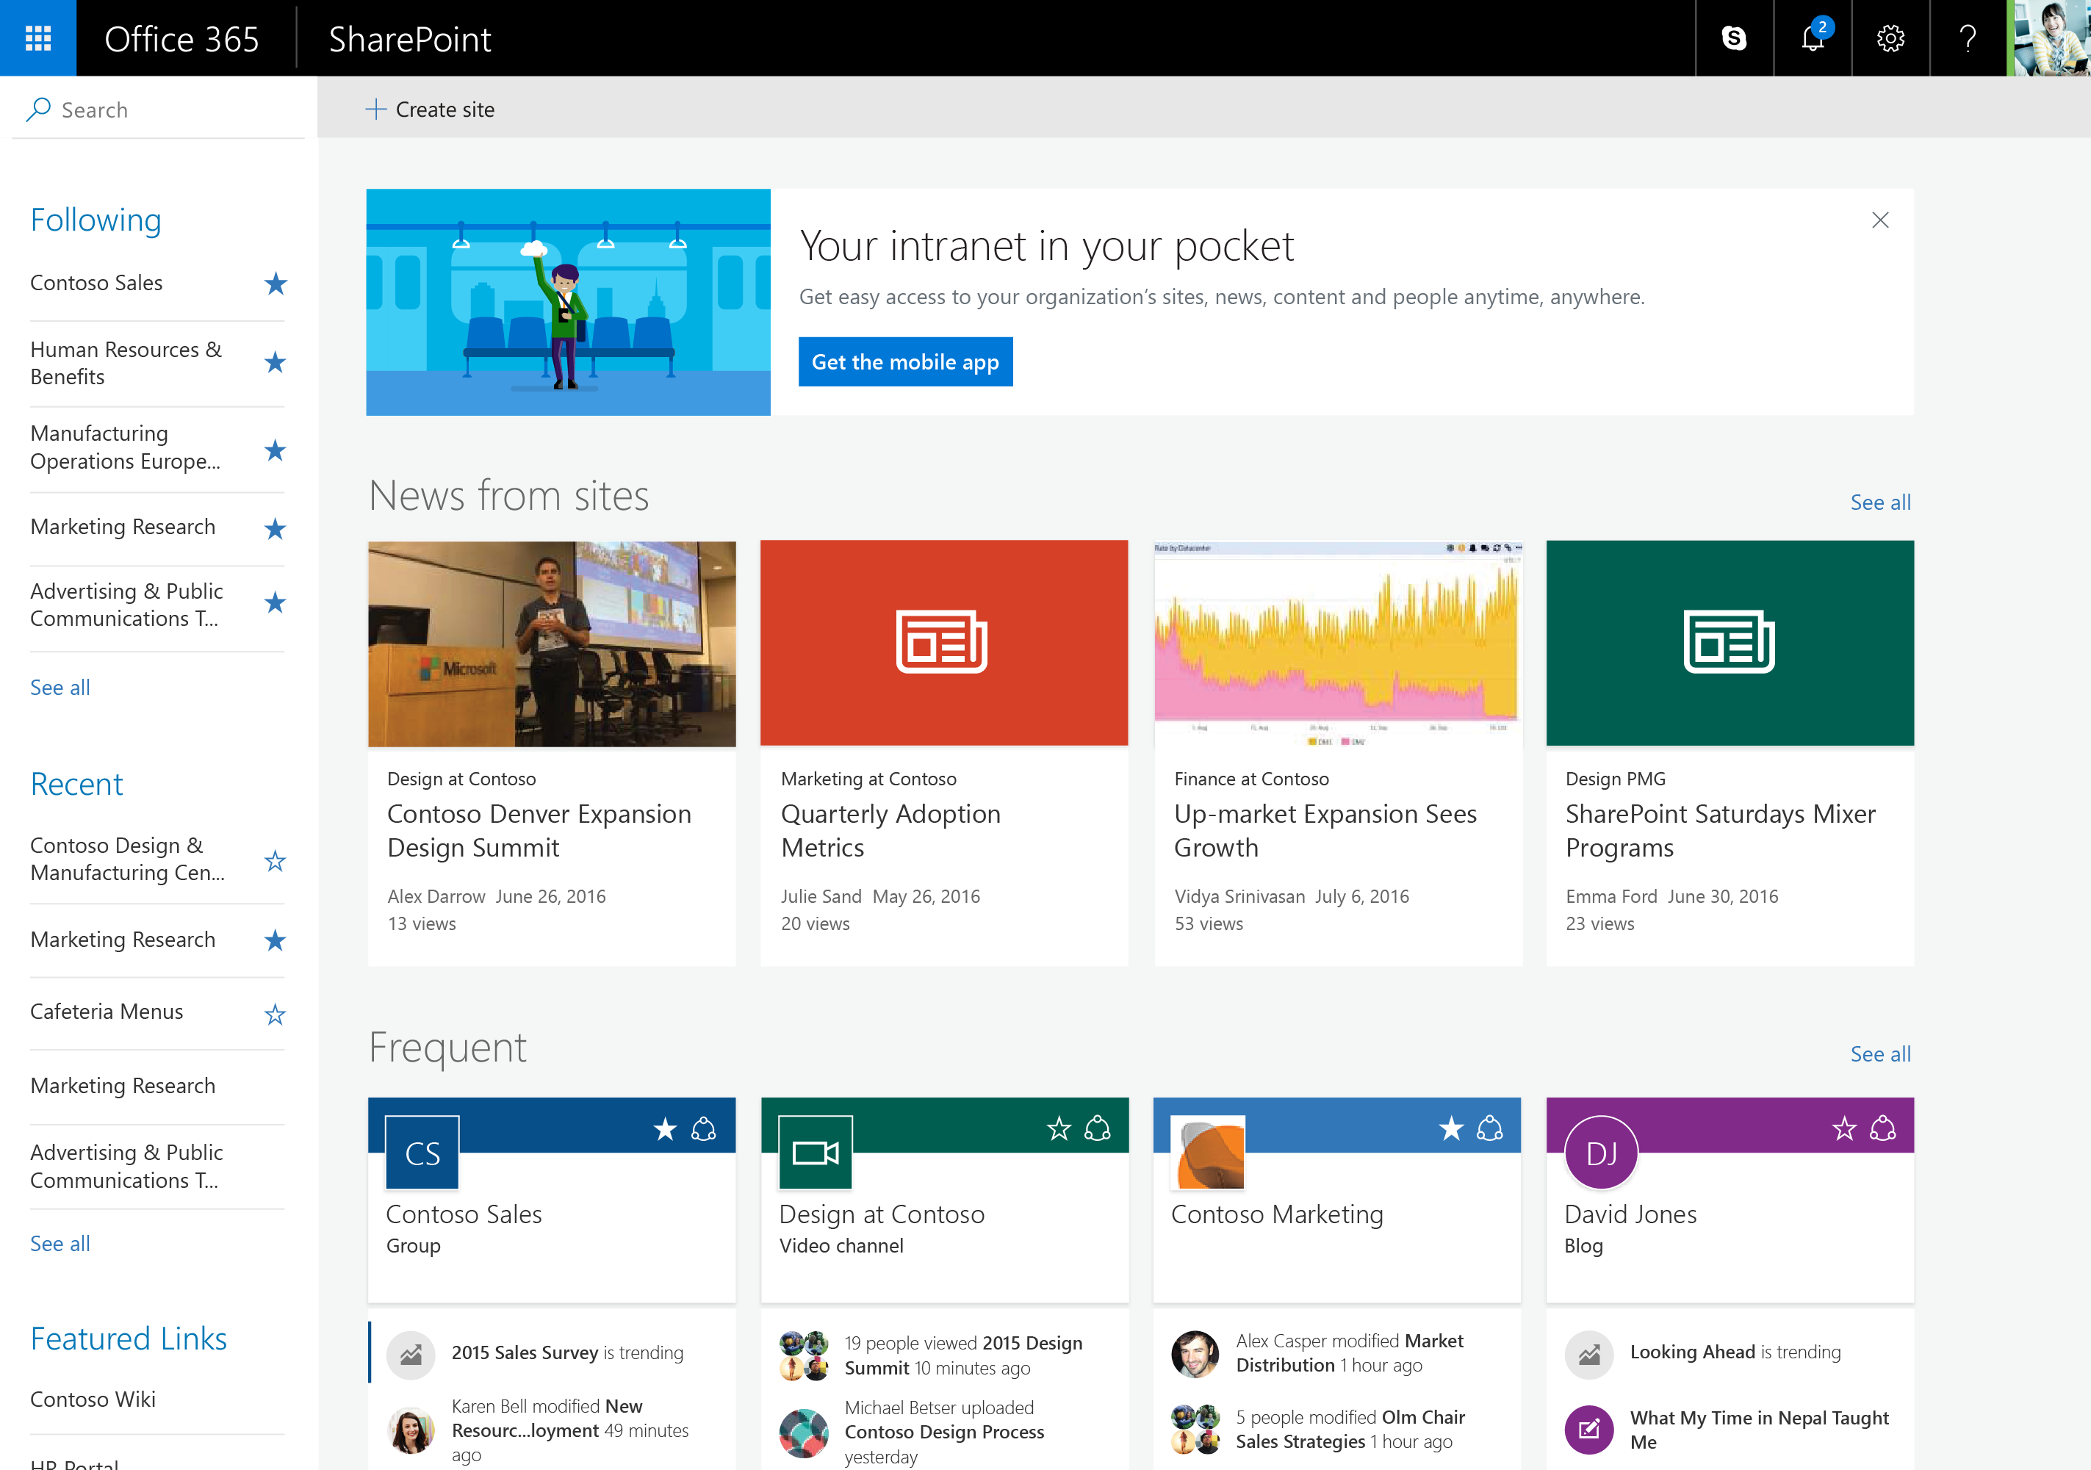2091x1470 pixels.
Task: Open the notifications bell
Action: click(1813, 38)
